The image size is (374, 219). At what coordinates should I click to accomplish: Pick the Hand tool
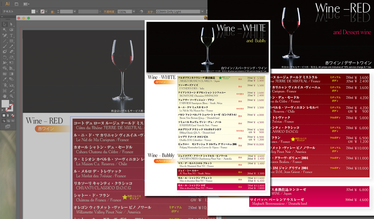tap(4, 96)
